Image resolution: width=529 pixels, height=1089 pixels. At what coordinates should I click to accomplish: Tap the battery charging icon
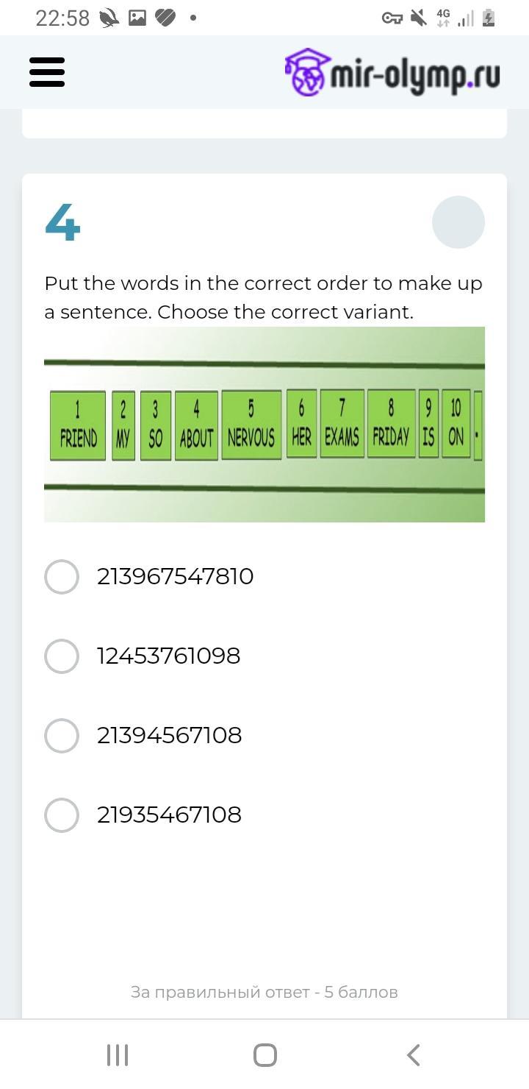489,18
